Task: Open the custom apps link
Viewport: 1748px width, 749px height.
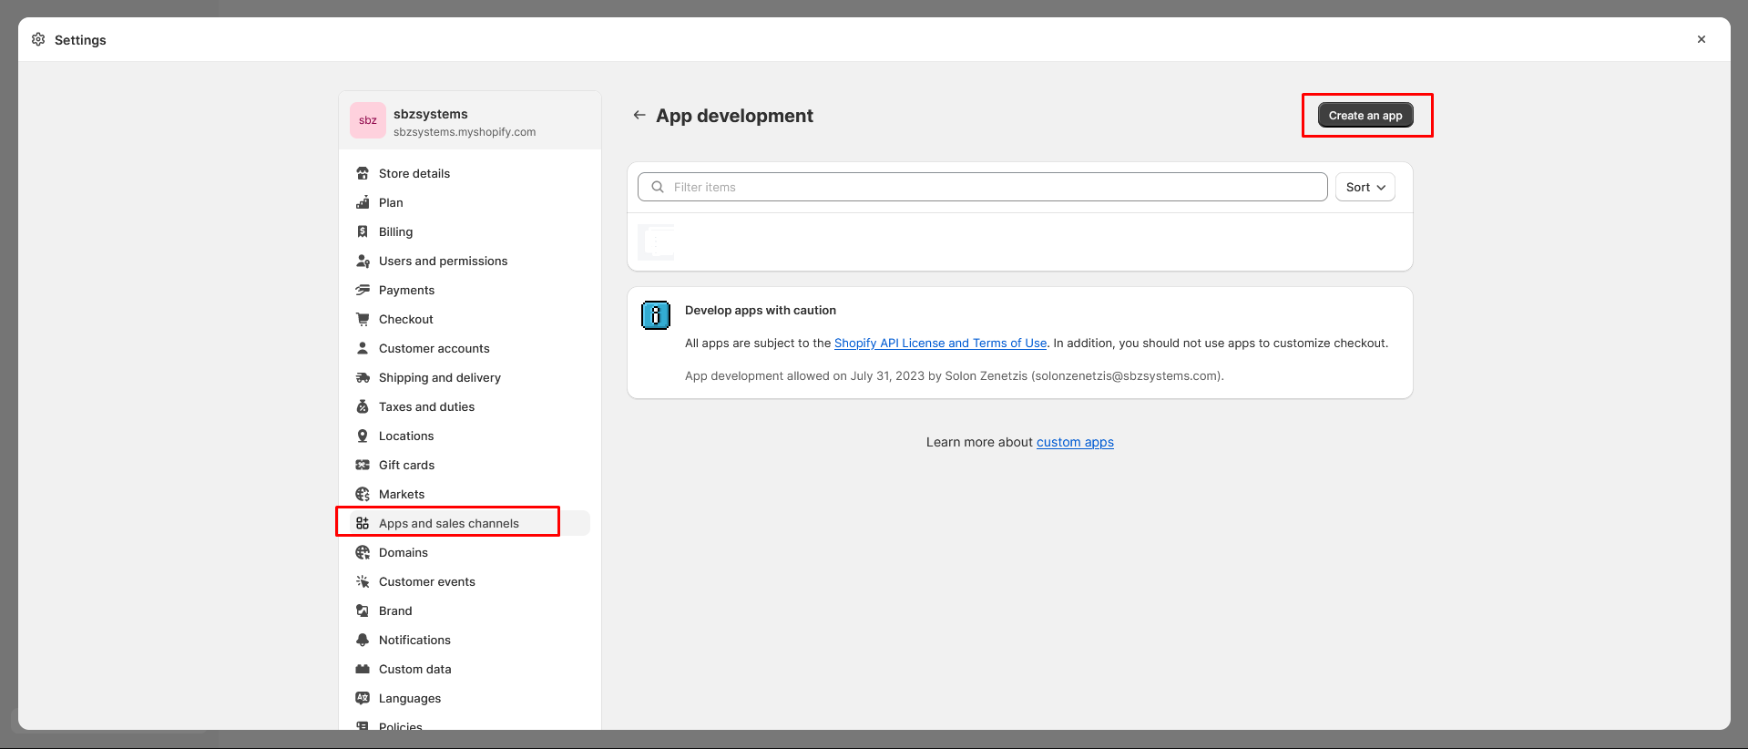Action: click(x=1075, y=442)
